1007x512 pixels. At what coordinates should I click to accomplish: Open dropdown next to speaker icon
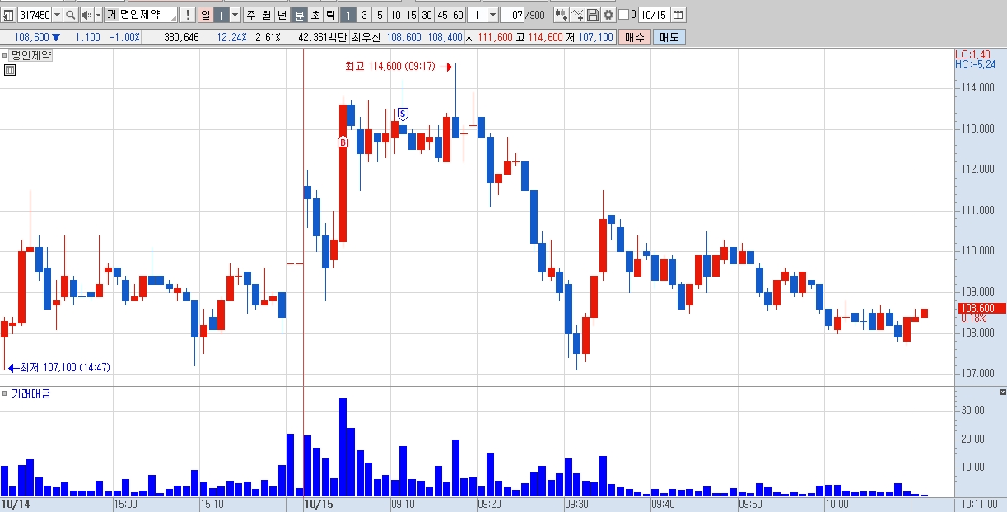[98, 15]
